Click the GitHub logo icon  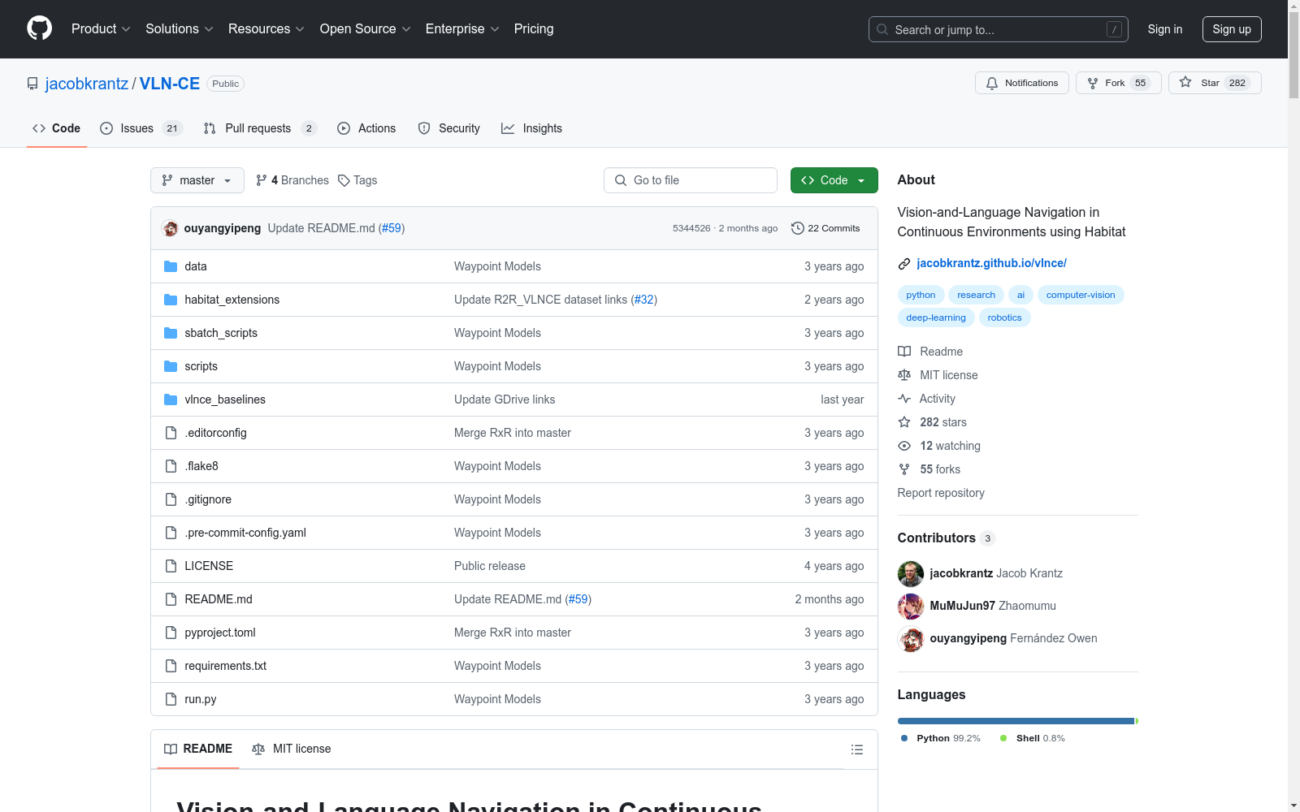pyautogui.click(x=39, y=28)
